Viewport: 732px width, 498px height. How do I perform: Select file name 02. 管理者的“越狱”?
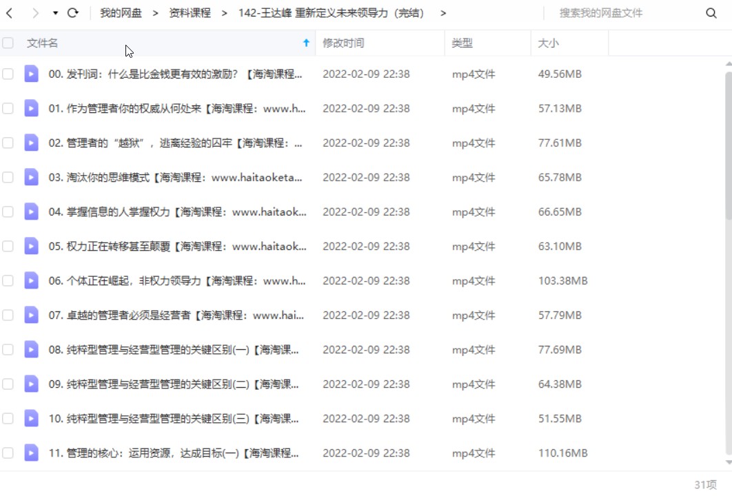tap(175, 143)
